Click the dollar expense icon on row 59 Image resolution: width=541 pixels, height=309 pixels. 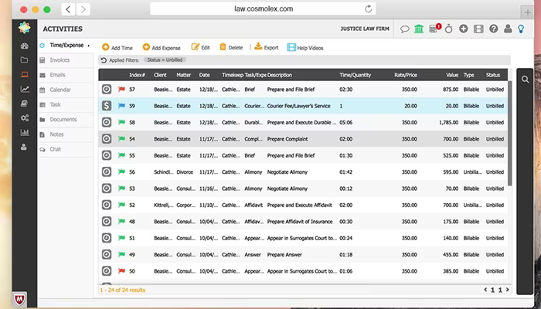pos(107,106)
